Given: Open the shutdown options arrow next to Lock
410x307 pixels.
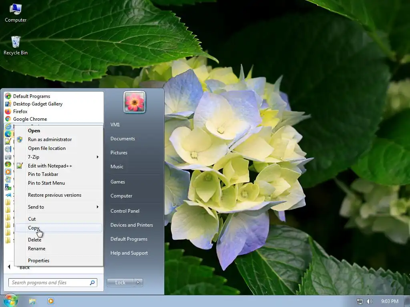Looking at the screenshot, I should tap(138, 283).
